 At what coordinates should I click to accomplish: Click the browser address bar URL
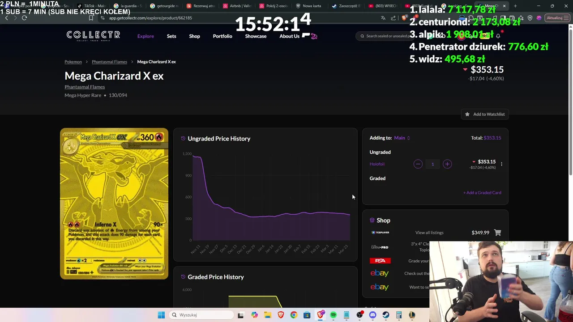pyautogui.click(x=150, y=18)
